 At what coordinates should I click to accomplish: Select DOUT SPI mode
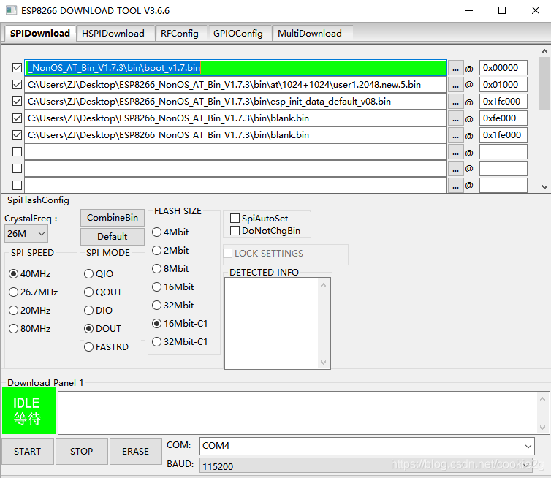pos(103,329)
